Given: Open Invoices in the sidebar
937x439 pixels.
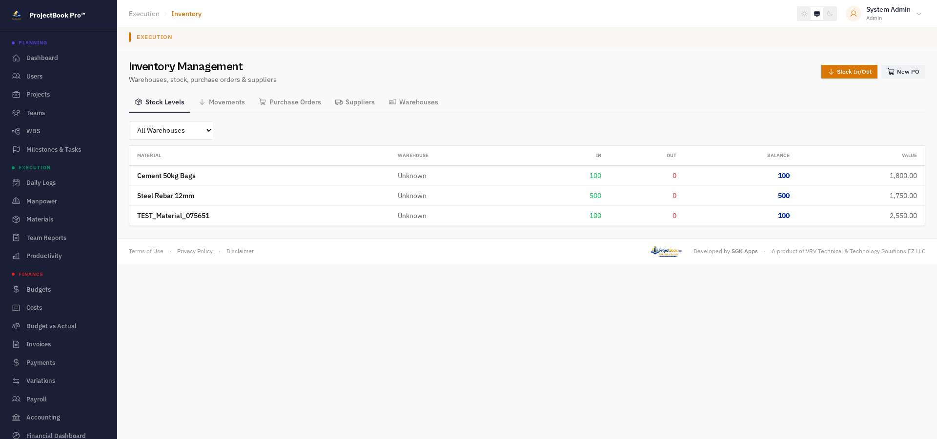Looking at the screenshot, I should [x=39, y=344].
